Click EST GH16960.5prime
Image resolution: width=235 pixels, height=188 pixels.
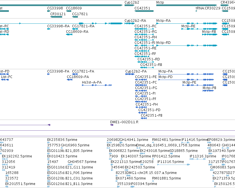(62, 148)
